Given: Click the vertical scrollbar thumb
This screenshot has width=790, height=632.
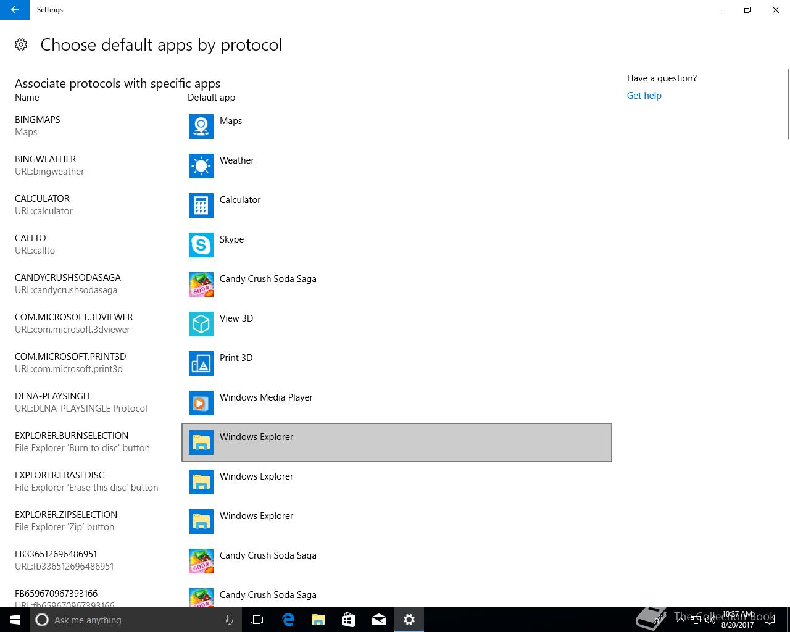Looking at the screenshot, I should coord(788,105).
